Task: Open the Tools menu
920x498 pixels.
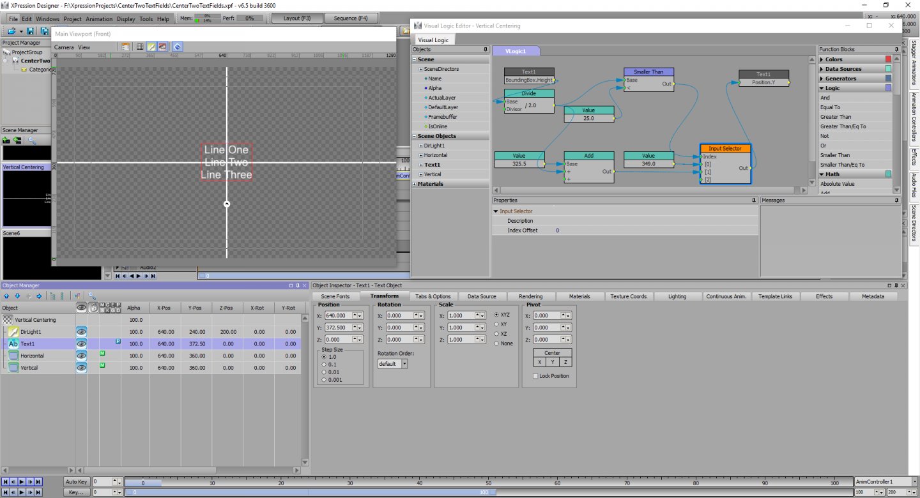Action: [x=146, y=19]
